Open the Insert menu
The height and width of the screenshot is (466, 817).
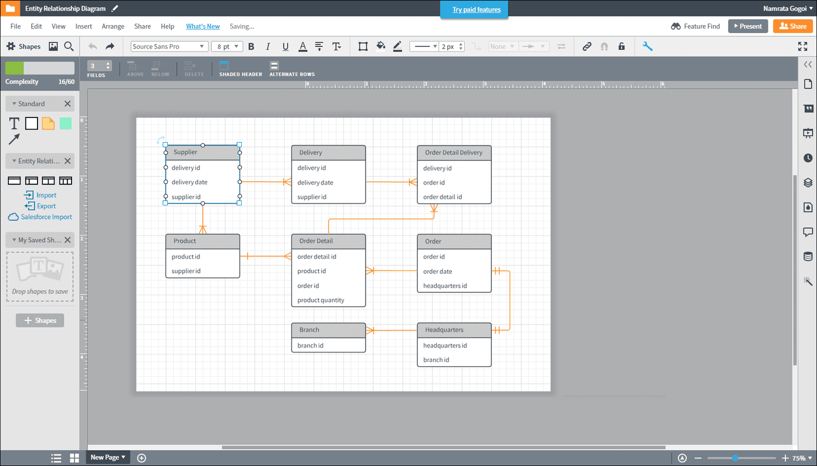coord(83,26)
